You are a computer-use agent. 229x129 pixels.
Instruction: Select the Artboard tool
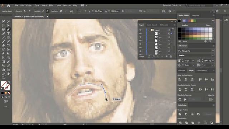pyautogui.click(x=8, y=70)
